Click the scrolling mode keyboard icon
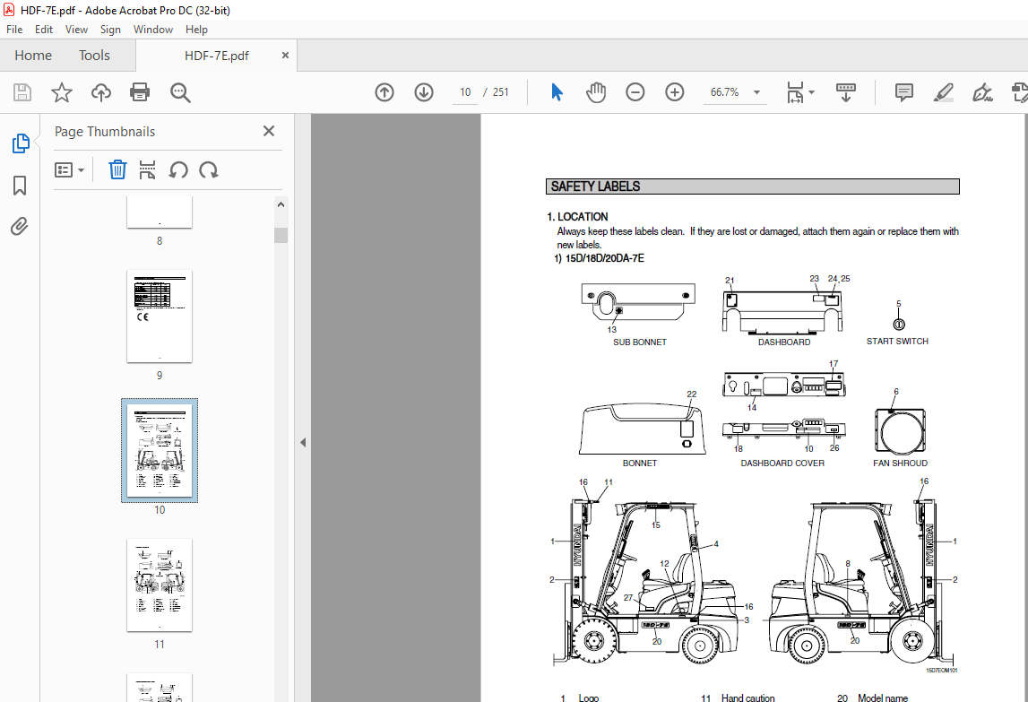 coord(846,92)
